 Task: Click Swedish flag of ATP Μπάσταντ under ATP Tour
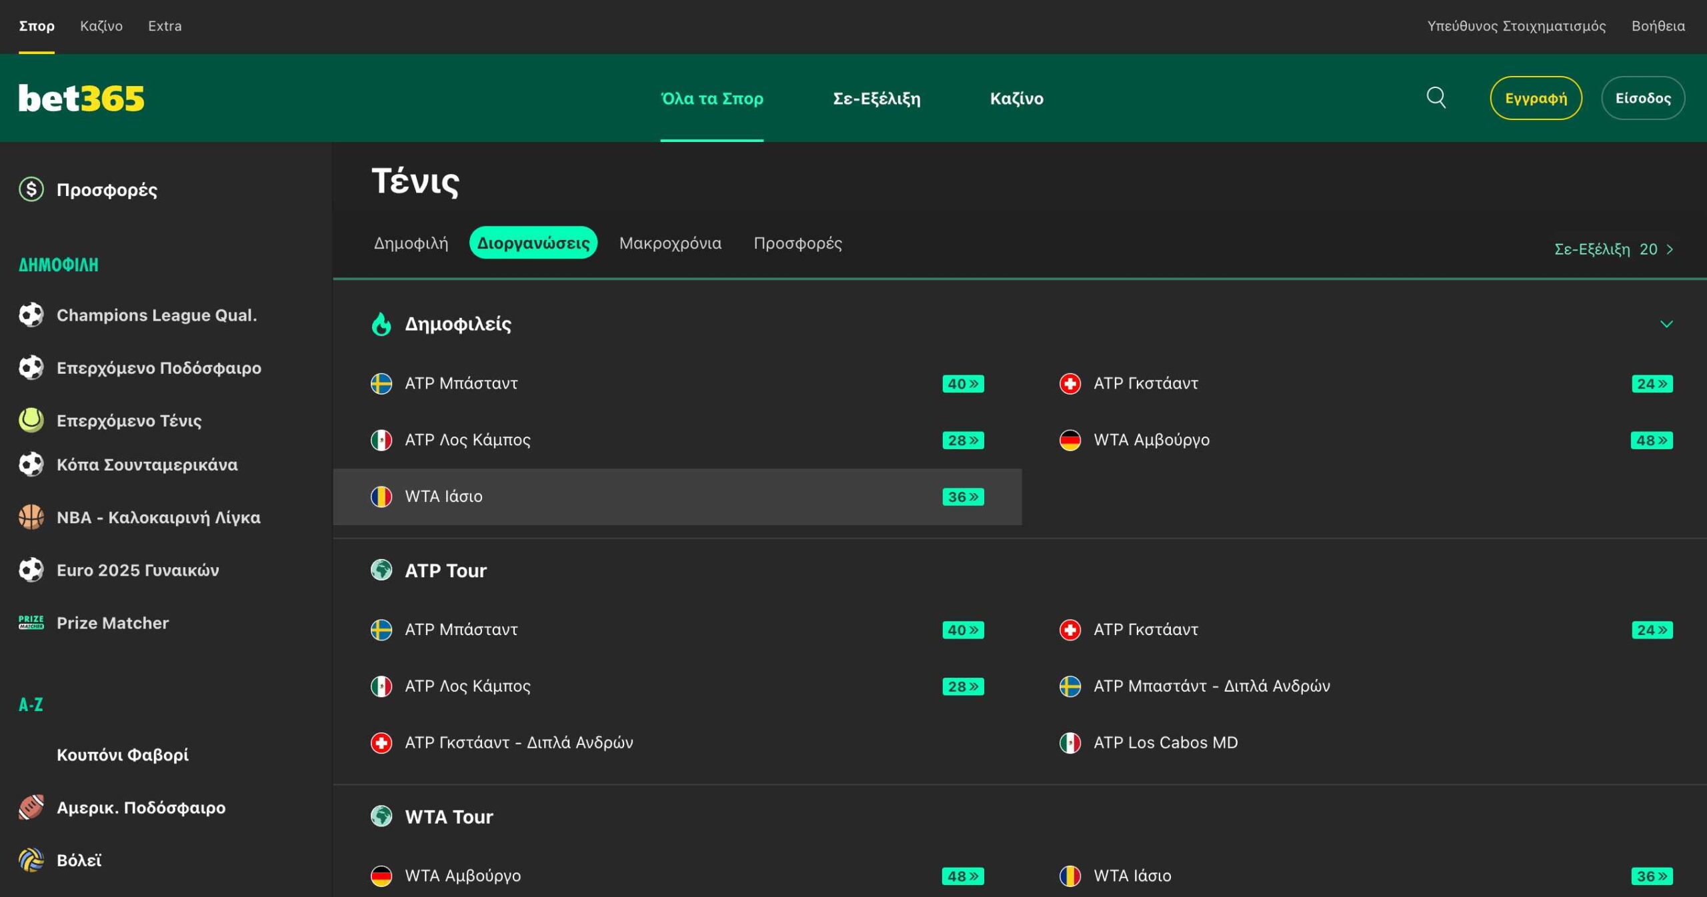pos(381,629)
